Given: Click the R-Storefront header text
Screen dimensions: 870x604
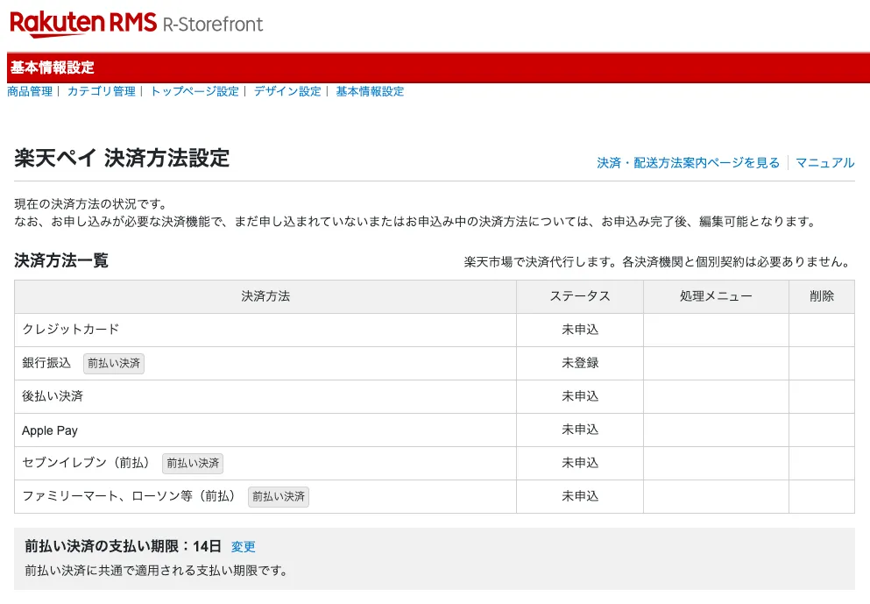Looking at the screenshot, I should point(213,25).
